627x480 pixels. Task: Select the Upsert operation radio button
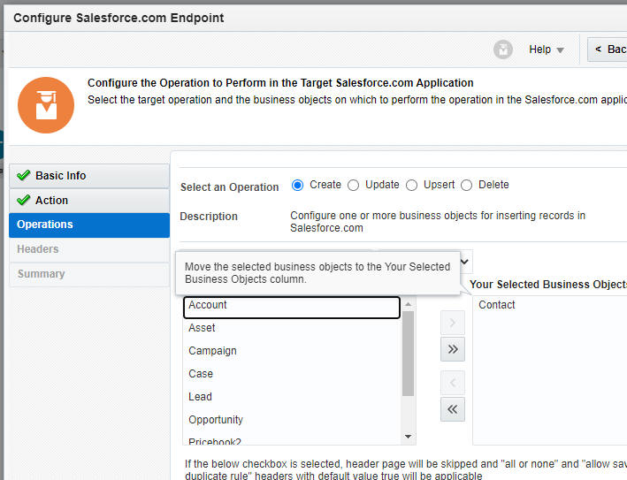(411, 185)
